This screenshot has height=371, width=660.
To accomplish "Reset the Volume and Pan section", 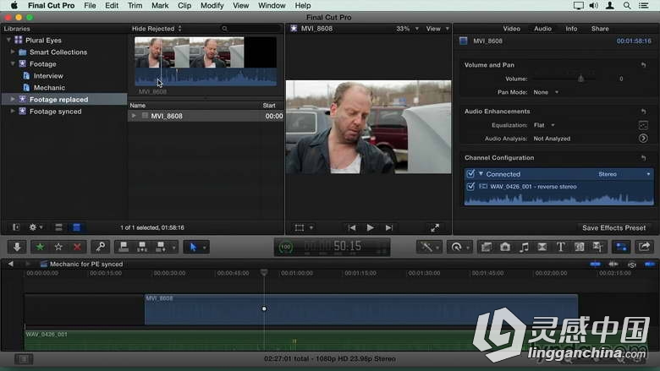I will tap(643, 65).
